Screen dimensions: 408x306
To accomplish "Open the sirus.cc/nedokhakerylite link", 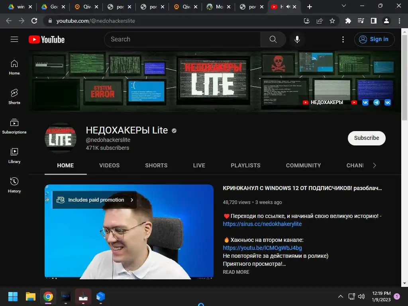I will [262, 224].
